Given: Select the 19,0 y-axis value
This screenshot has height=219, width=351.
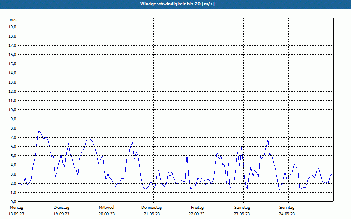Looking at the screenshot, I should 13,27.
